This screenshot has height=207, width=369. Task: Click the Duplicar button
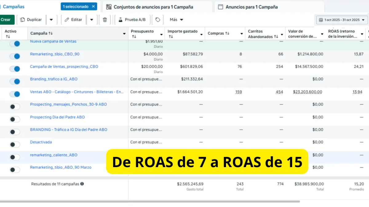pyautogui.click(x=31, y=20)
